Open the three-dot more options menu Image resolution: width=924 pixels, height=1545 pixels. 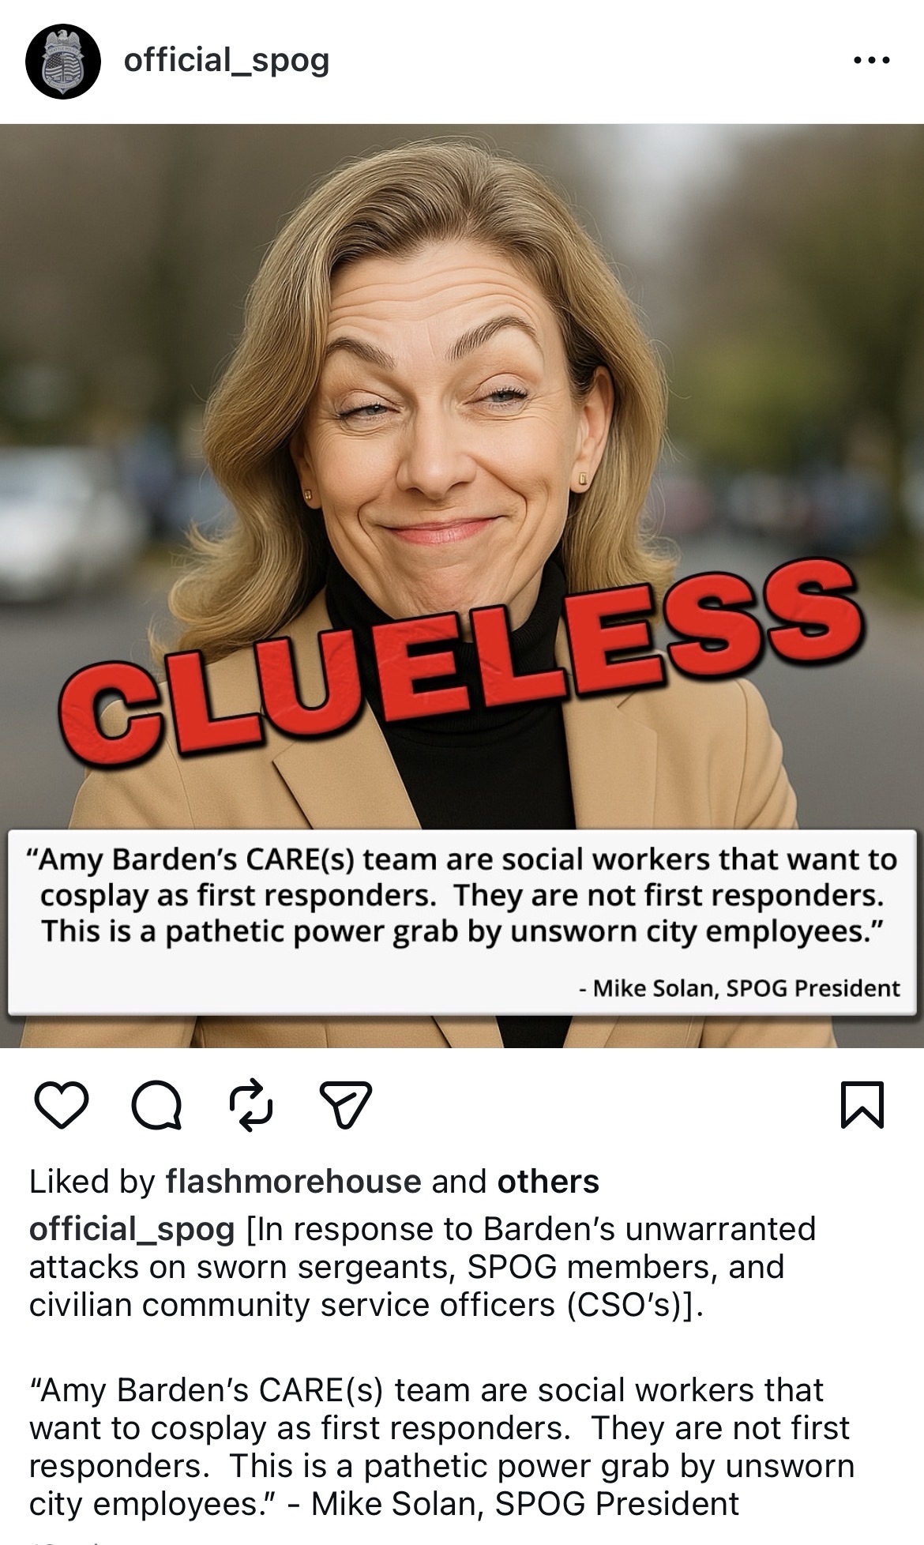coord(872,60)
